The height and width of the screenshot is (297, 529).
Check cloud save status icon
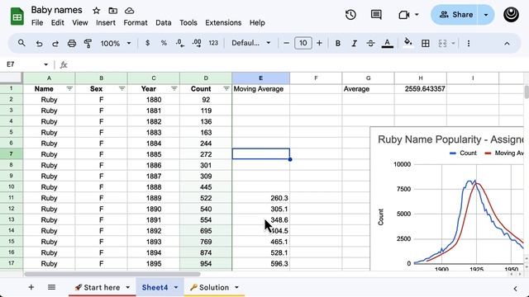coord(129,11)
